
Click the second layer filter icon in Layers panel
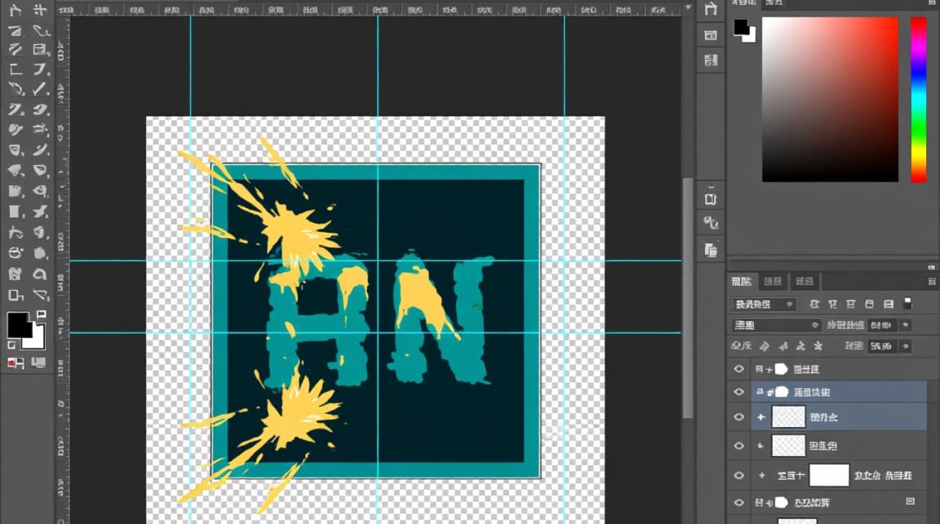(x=833, y=305)
